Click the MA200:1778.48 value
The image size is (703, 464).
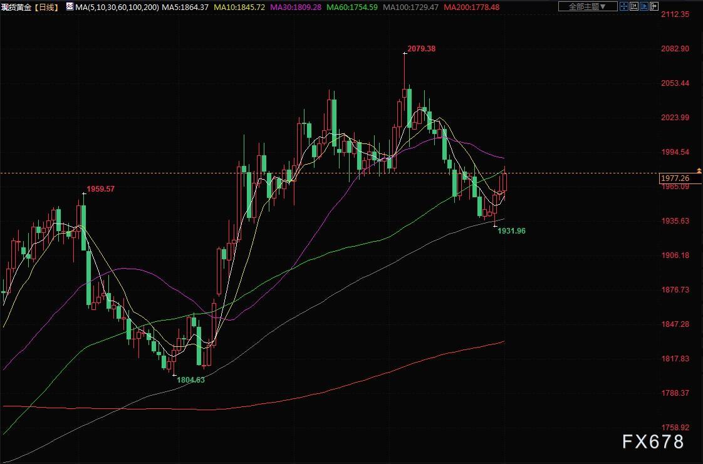point(472,7)
